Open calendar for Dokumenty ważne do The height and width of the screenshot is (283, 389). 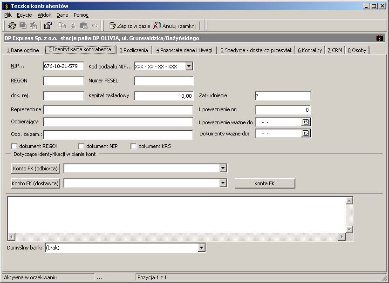(306, 133)
